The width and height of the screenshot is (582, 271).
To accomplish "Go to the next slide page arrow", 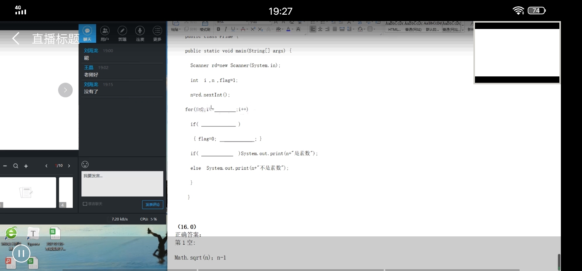I will pyautogui.click(x=69, y=166).
